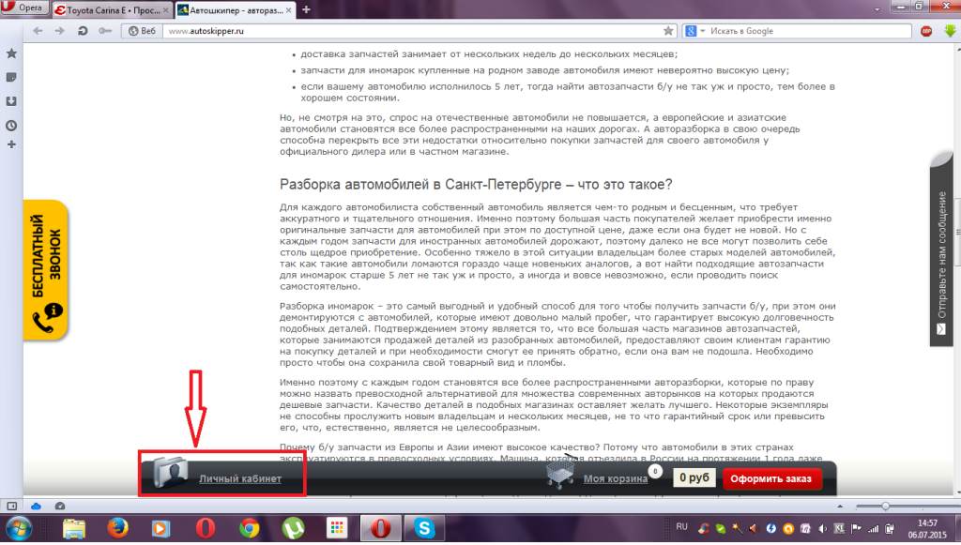The width and height of the screenshot is (961, 545).
Task: Click the Google search input field
Action: click(x=807, y=31)
